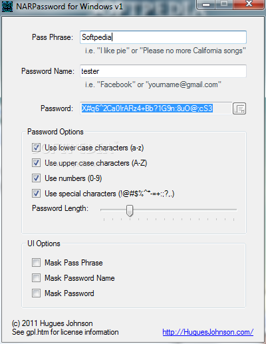
Task: Toggle Use special characters checkbox
Action: tap(36, 194)
